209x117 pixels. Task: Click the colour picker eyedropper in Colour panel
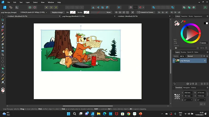click(x=182, y=21)
